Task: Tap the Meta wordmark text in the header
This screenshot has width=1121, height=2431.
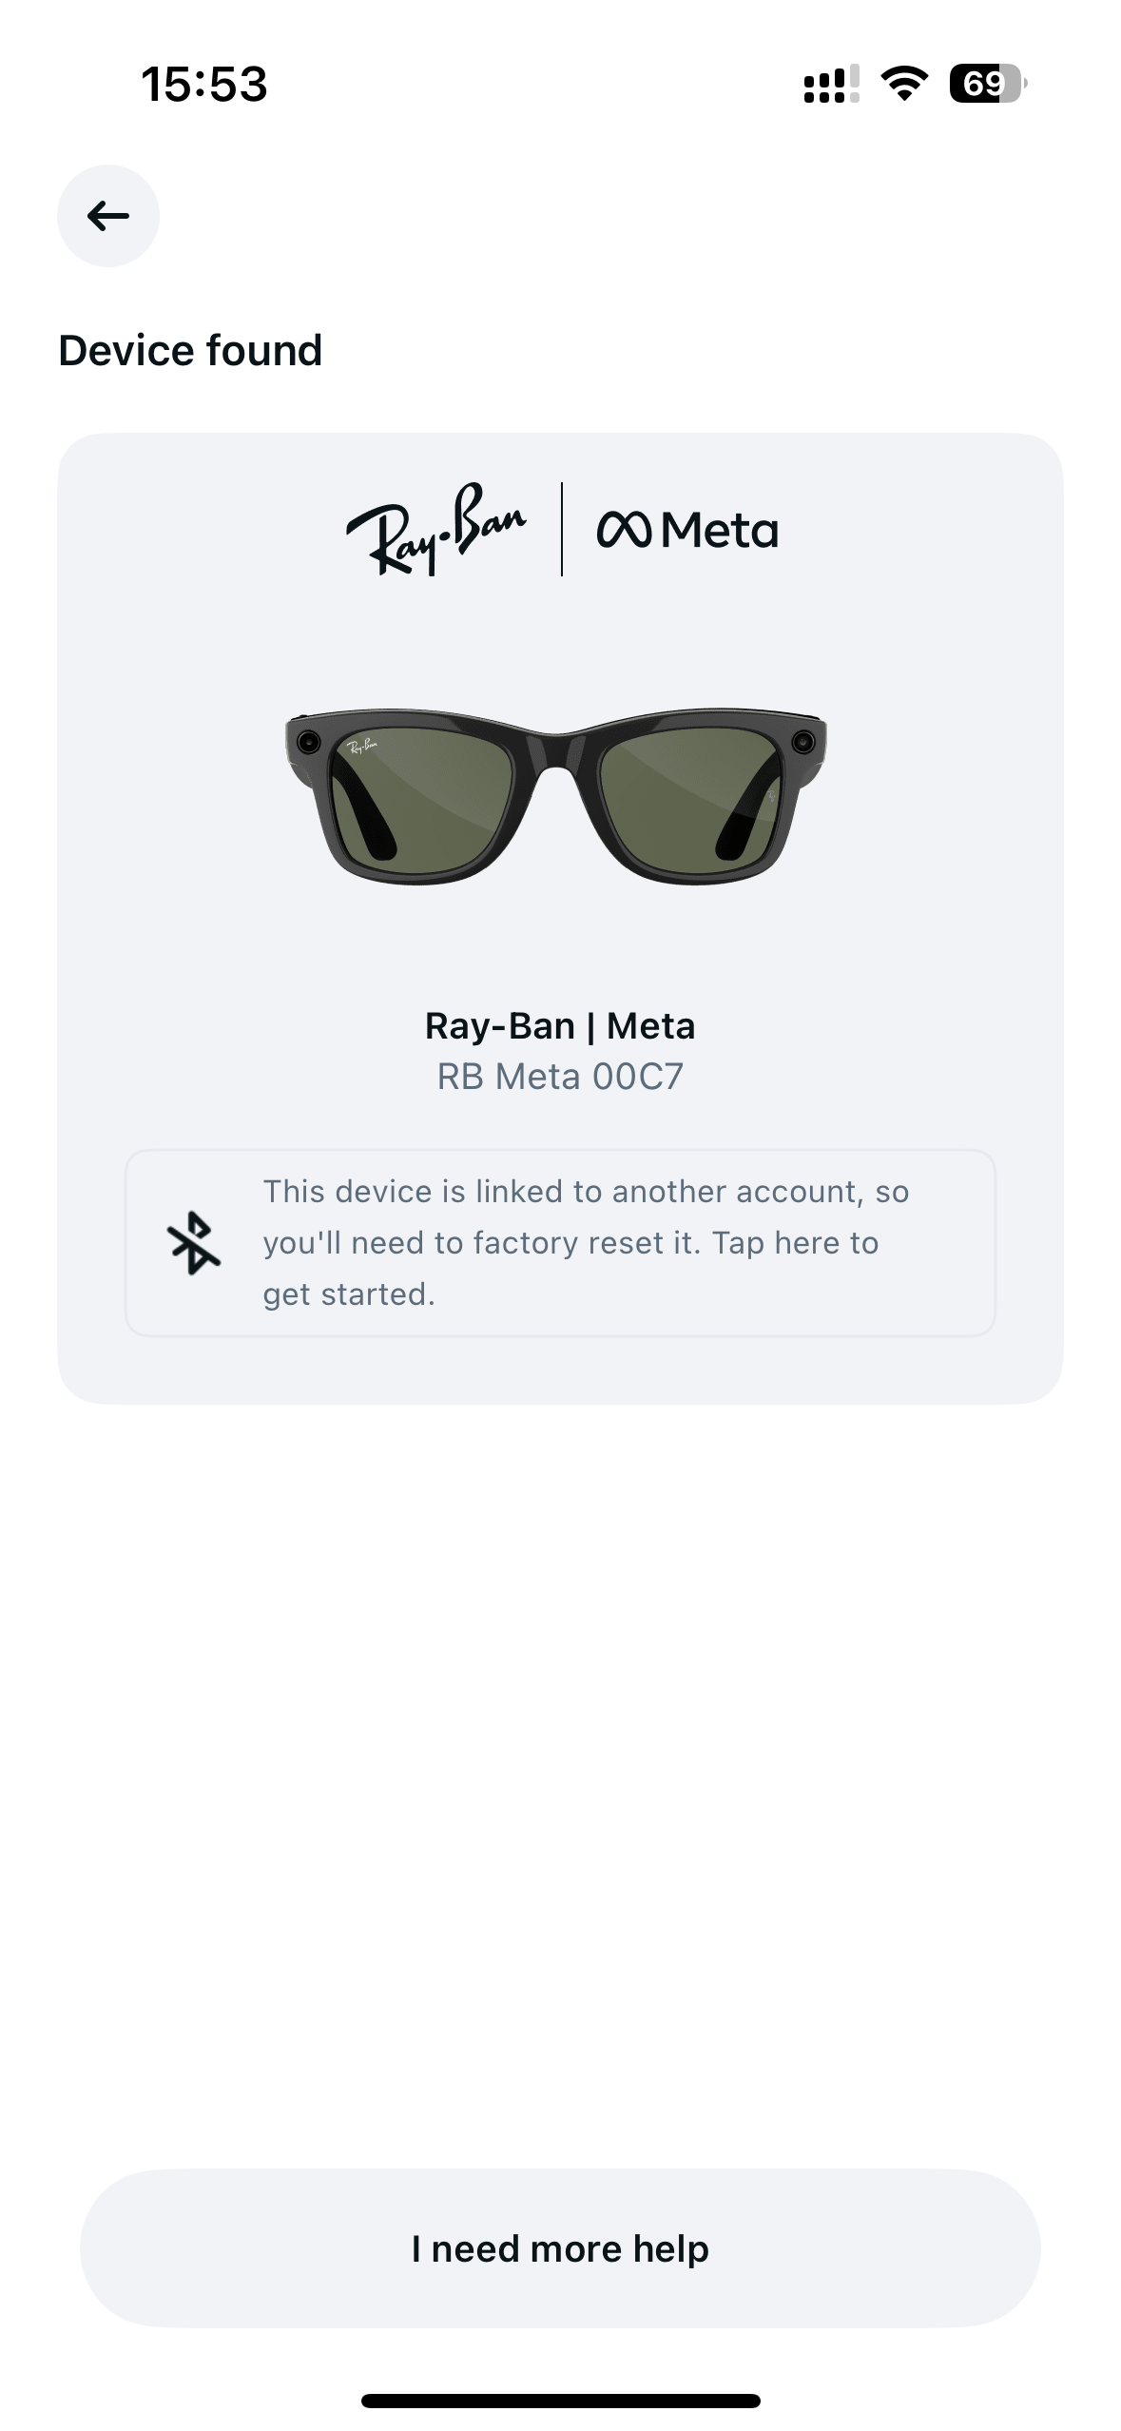Action: (x=720, y=531)
